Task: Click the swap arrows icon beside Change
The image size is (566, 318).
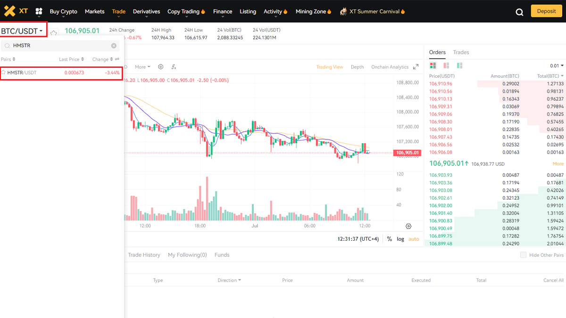Action: click(117, 59)
